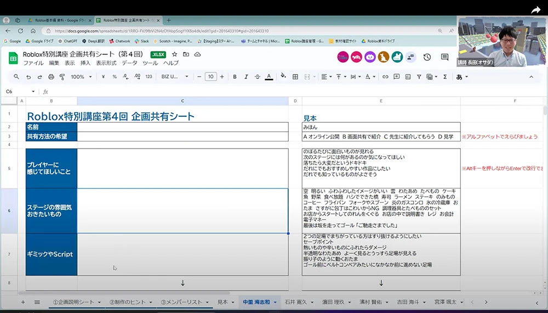Increase decimal places
Viewport: 548px width, 313px height.
click(x=138, y=77)
